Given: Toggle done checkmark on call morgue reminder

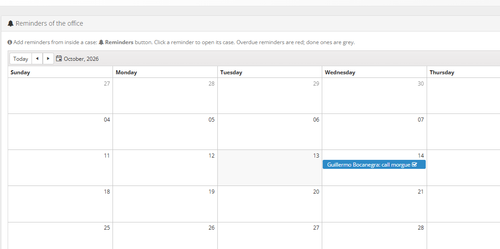Looking at the screenshot, I should (414, 165).
